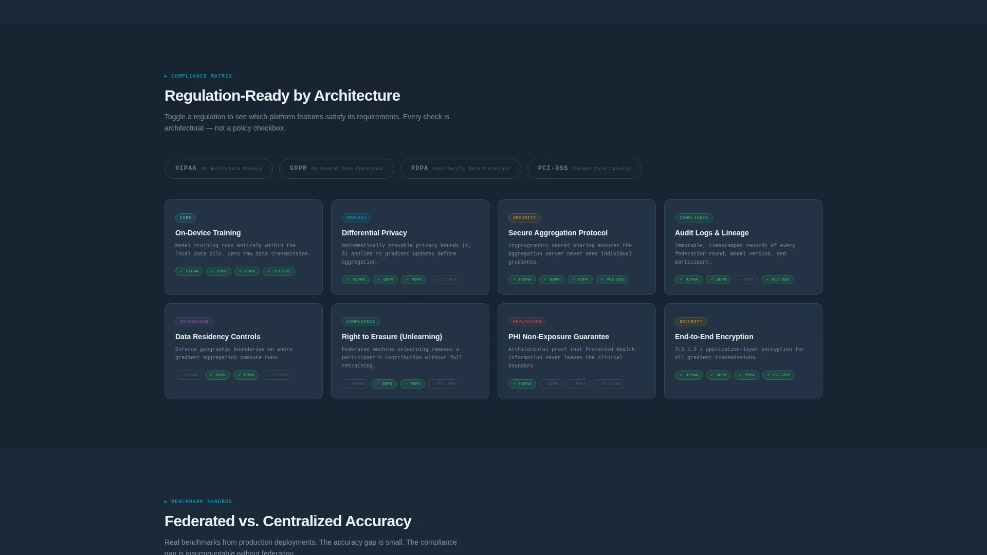
Task: Click the Audit Logs & Lineage title
Action: pyautogui.click(x=711, y=233)
